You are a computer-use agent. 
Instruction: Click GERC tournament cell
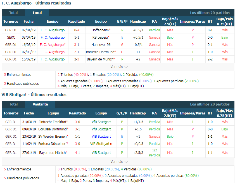point(11,37)
